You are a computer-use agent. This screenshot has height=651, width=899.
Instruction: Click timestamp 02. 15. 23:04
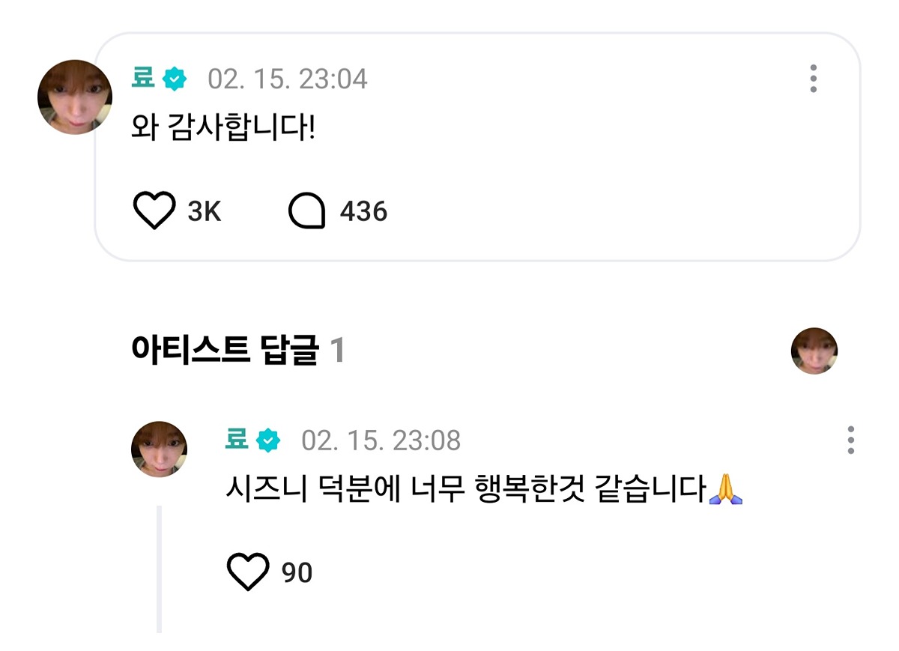click(288, 79)
